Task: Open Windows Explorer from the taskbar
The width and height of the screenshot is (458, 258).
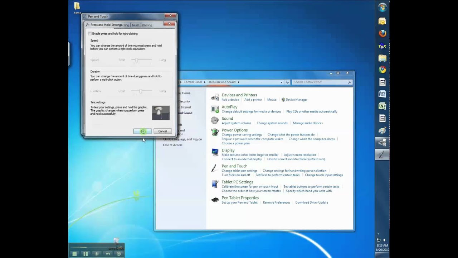Action: coord(383,58)
